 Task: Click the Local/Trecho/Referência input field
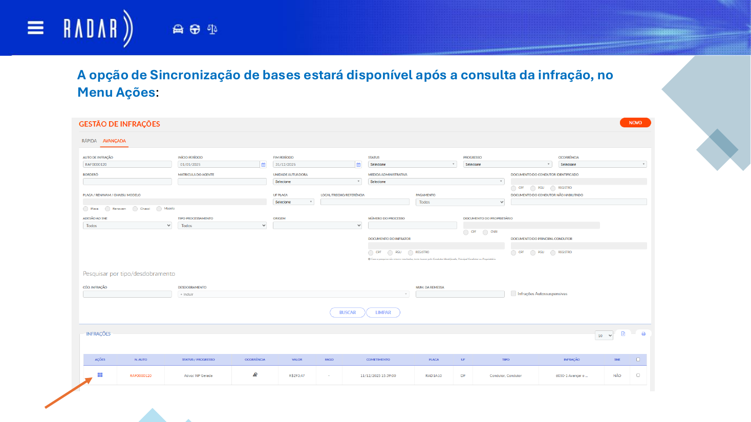[x=365, y=202]
